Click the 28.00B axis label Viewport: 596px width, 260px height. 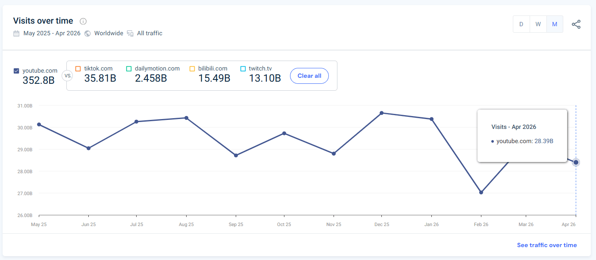tap(25, 171)
